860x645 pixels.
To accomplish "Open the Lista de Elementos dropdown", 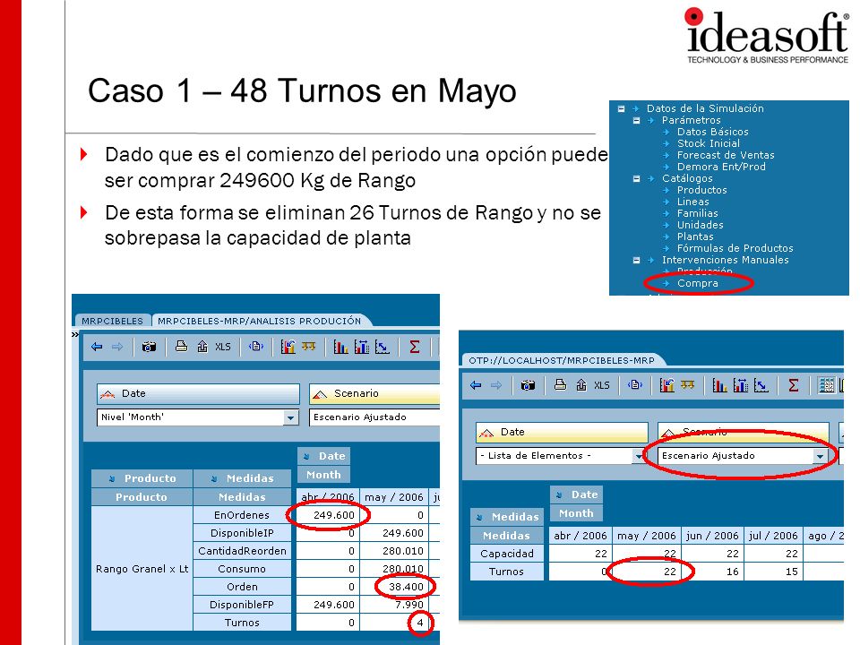I will point(639,456).
